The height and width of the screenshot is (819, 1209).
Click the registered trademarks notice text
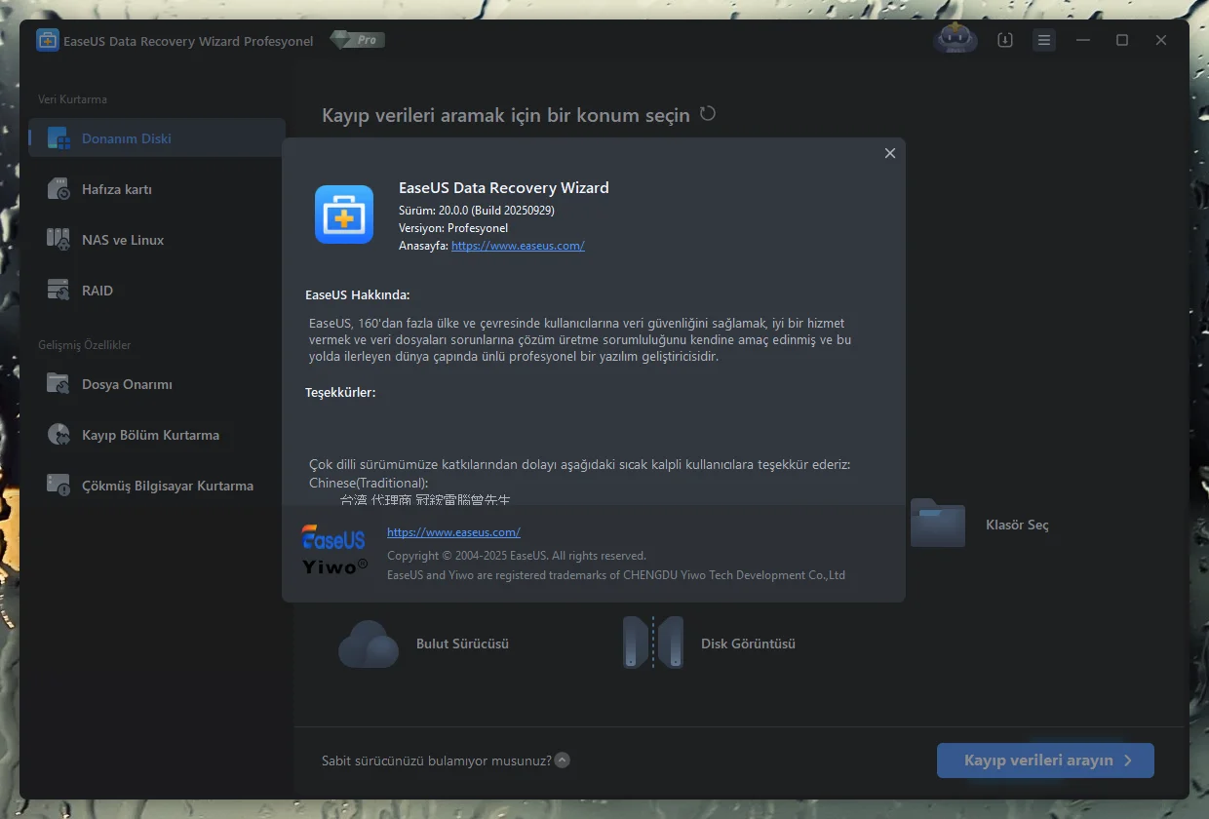pos(616,575)
